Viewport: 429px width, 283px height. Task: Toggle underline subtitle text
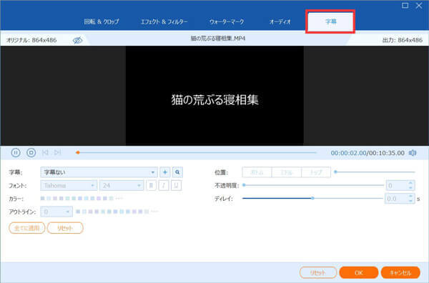coord(176,186)
